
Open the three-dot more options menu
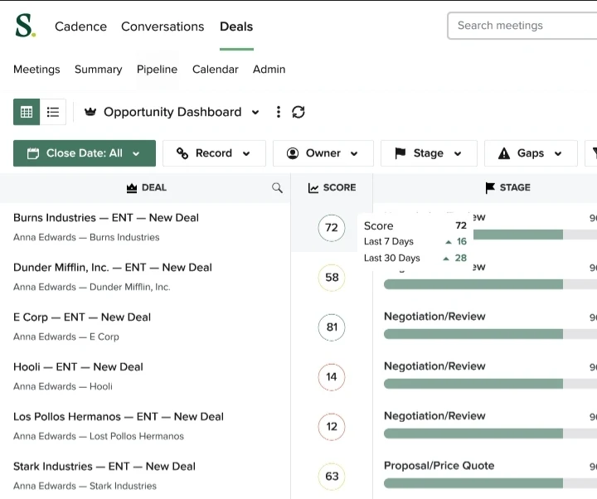point(279,112)
